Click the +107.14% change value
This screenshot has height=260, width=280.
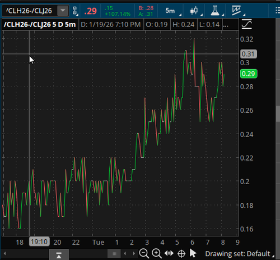click(x=118, y=14)
